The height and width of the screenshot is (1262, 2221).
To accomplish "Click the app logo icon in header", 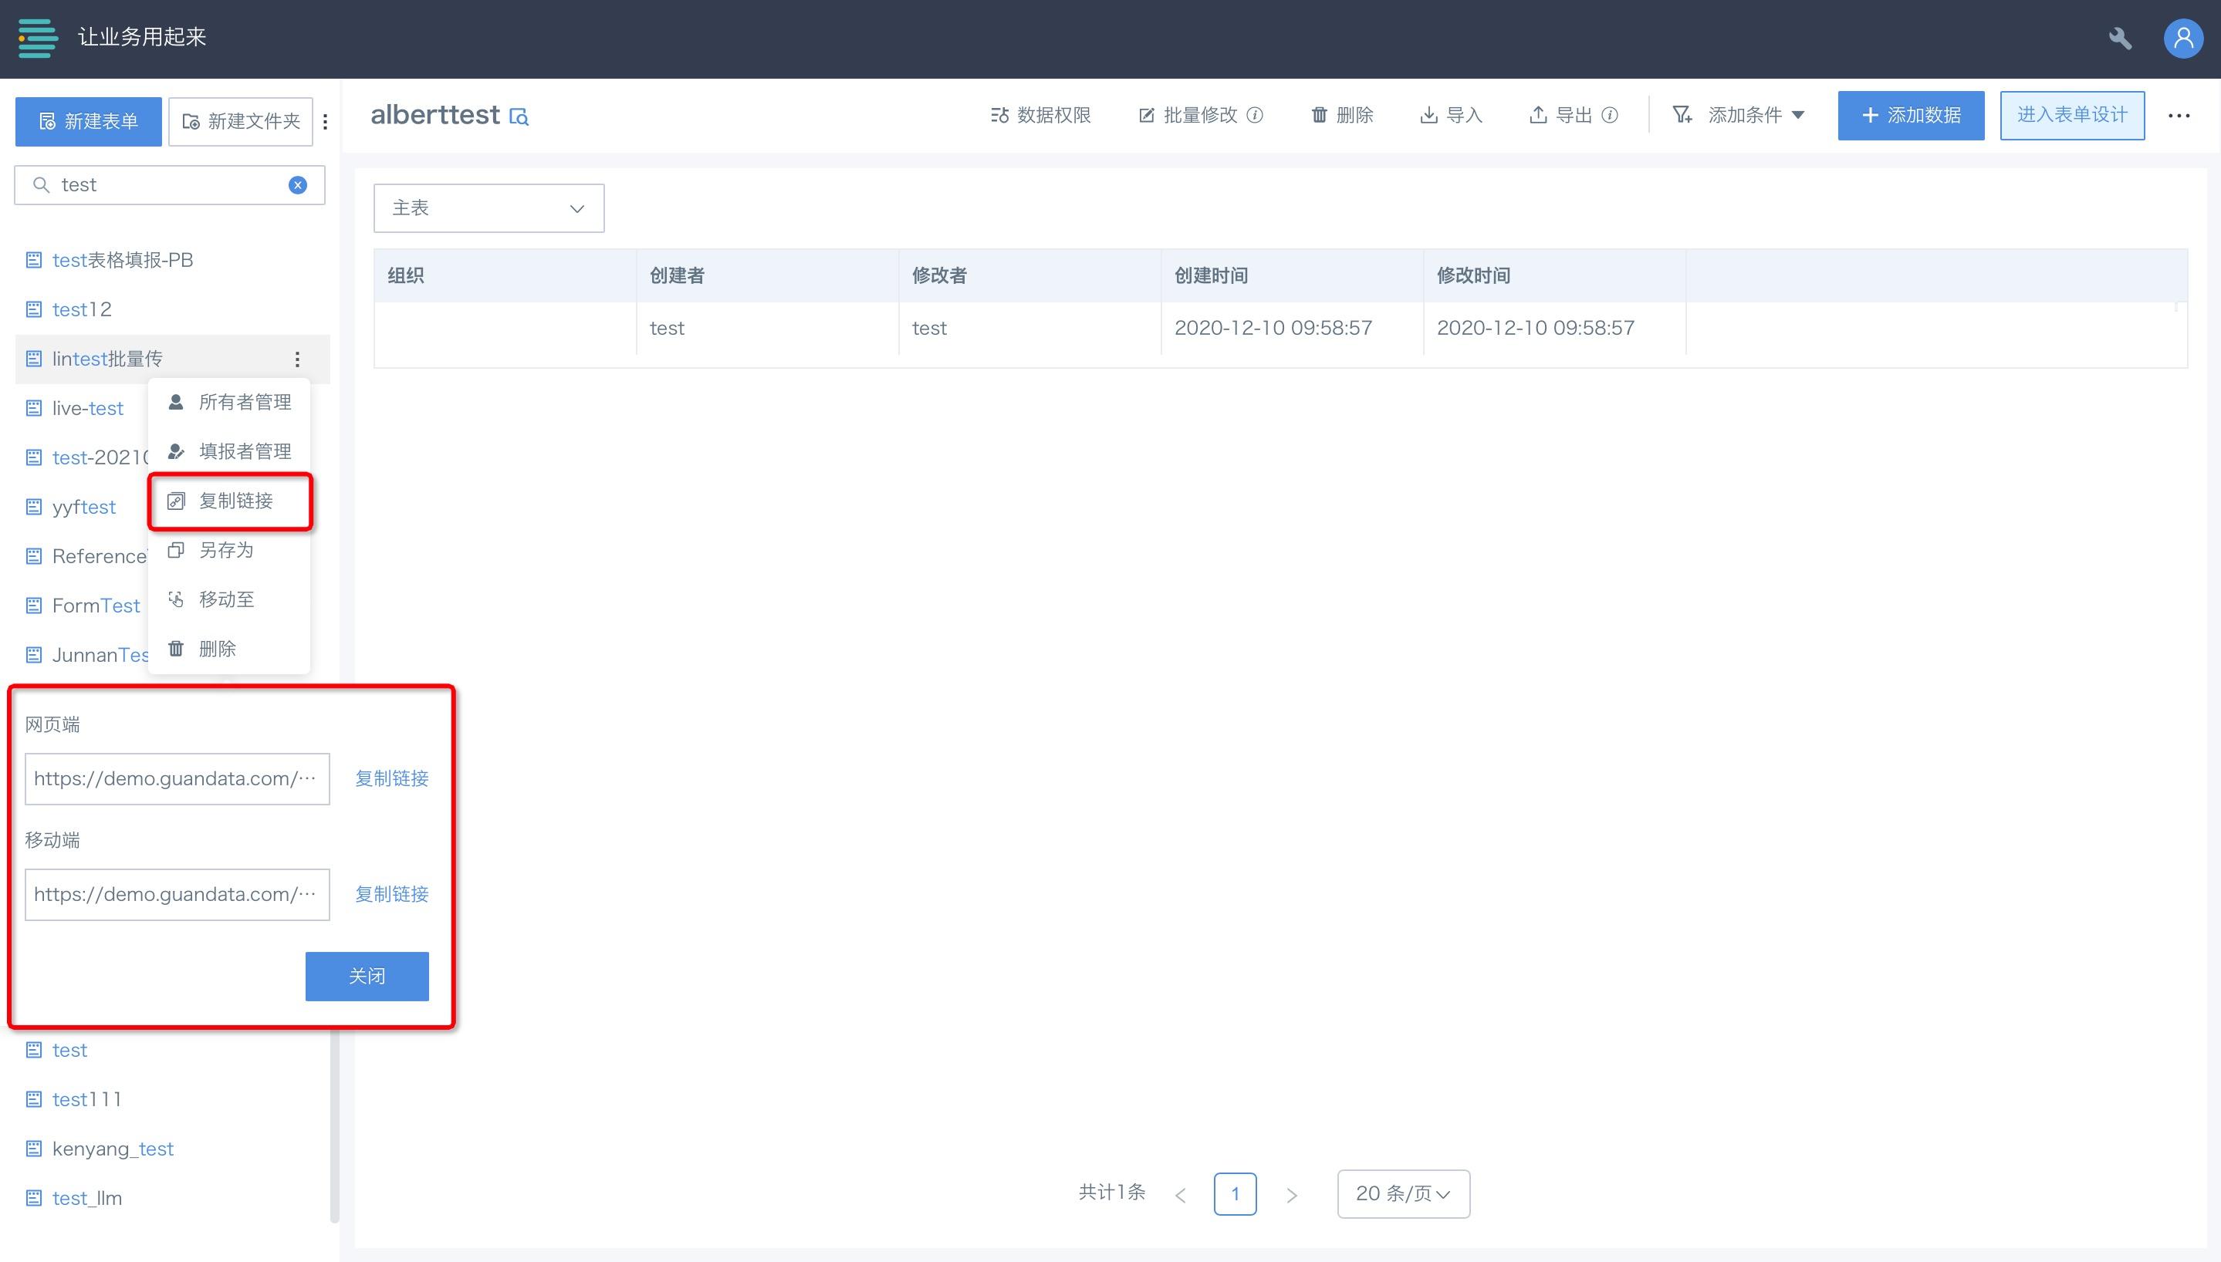I will pos(38,37).
